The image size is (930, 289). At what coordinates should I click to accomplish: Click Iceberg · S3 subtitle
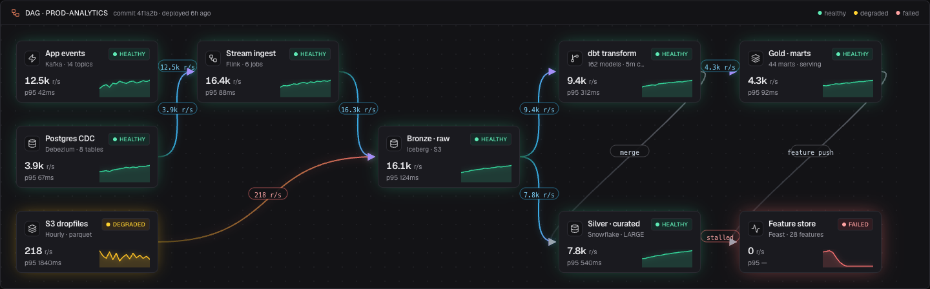[x=424, y=148]
